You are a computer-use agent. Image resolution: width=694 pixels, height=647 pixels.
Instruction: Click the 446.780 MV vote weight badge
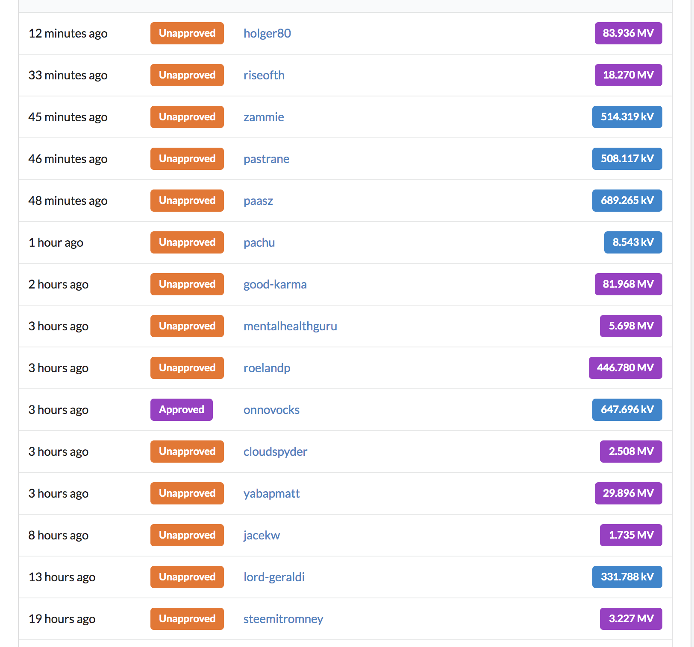(625, 368)
